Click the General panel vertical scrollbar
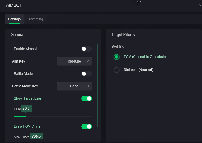This screenshot has height=143, width=202. coord(98,86)
